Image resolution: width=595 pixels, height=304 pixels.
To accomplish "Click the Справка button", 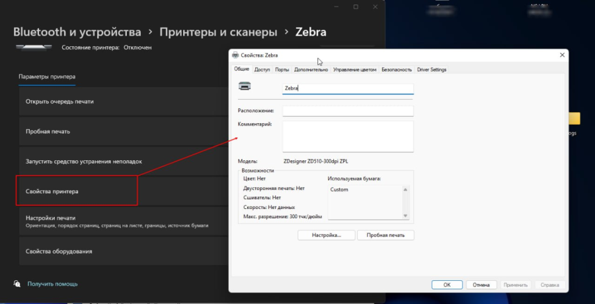I will tap(550, 285).
